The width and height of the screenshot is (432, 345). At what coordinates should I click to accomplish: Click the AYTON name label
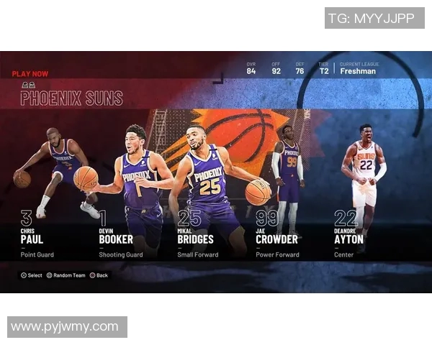(348, 239)
